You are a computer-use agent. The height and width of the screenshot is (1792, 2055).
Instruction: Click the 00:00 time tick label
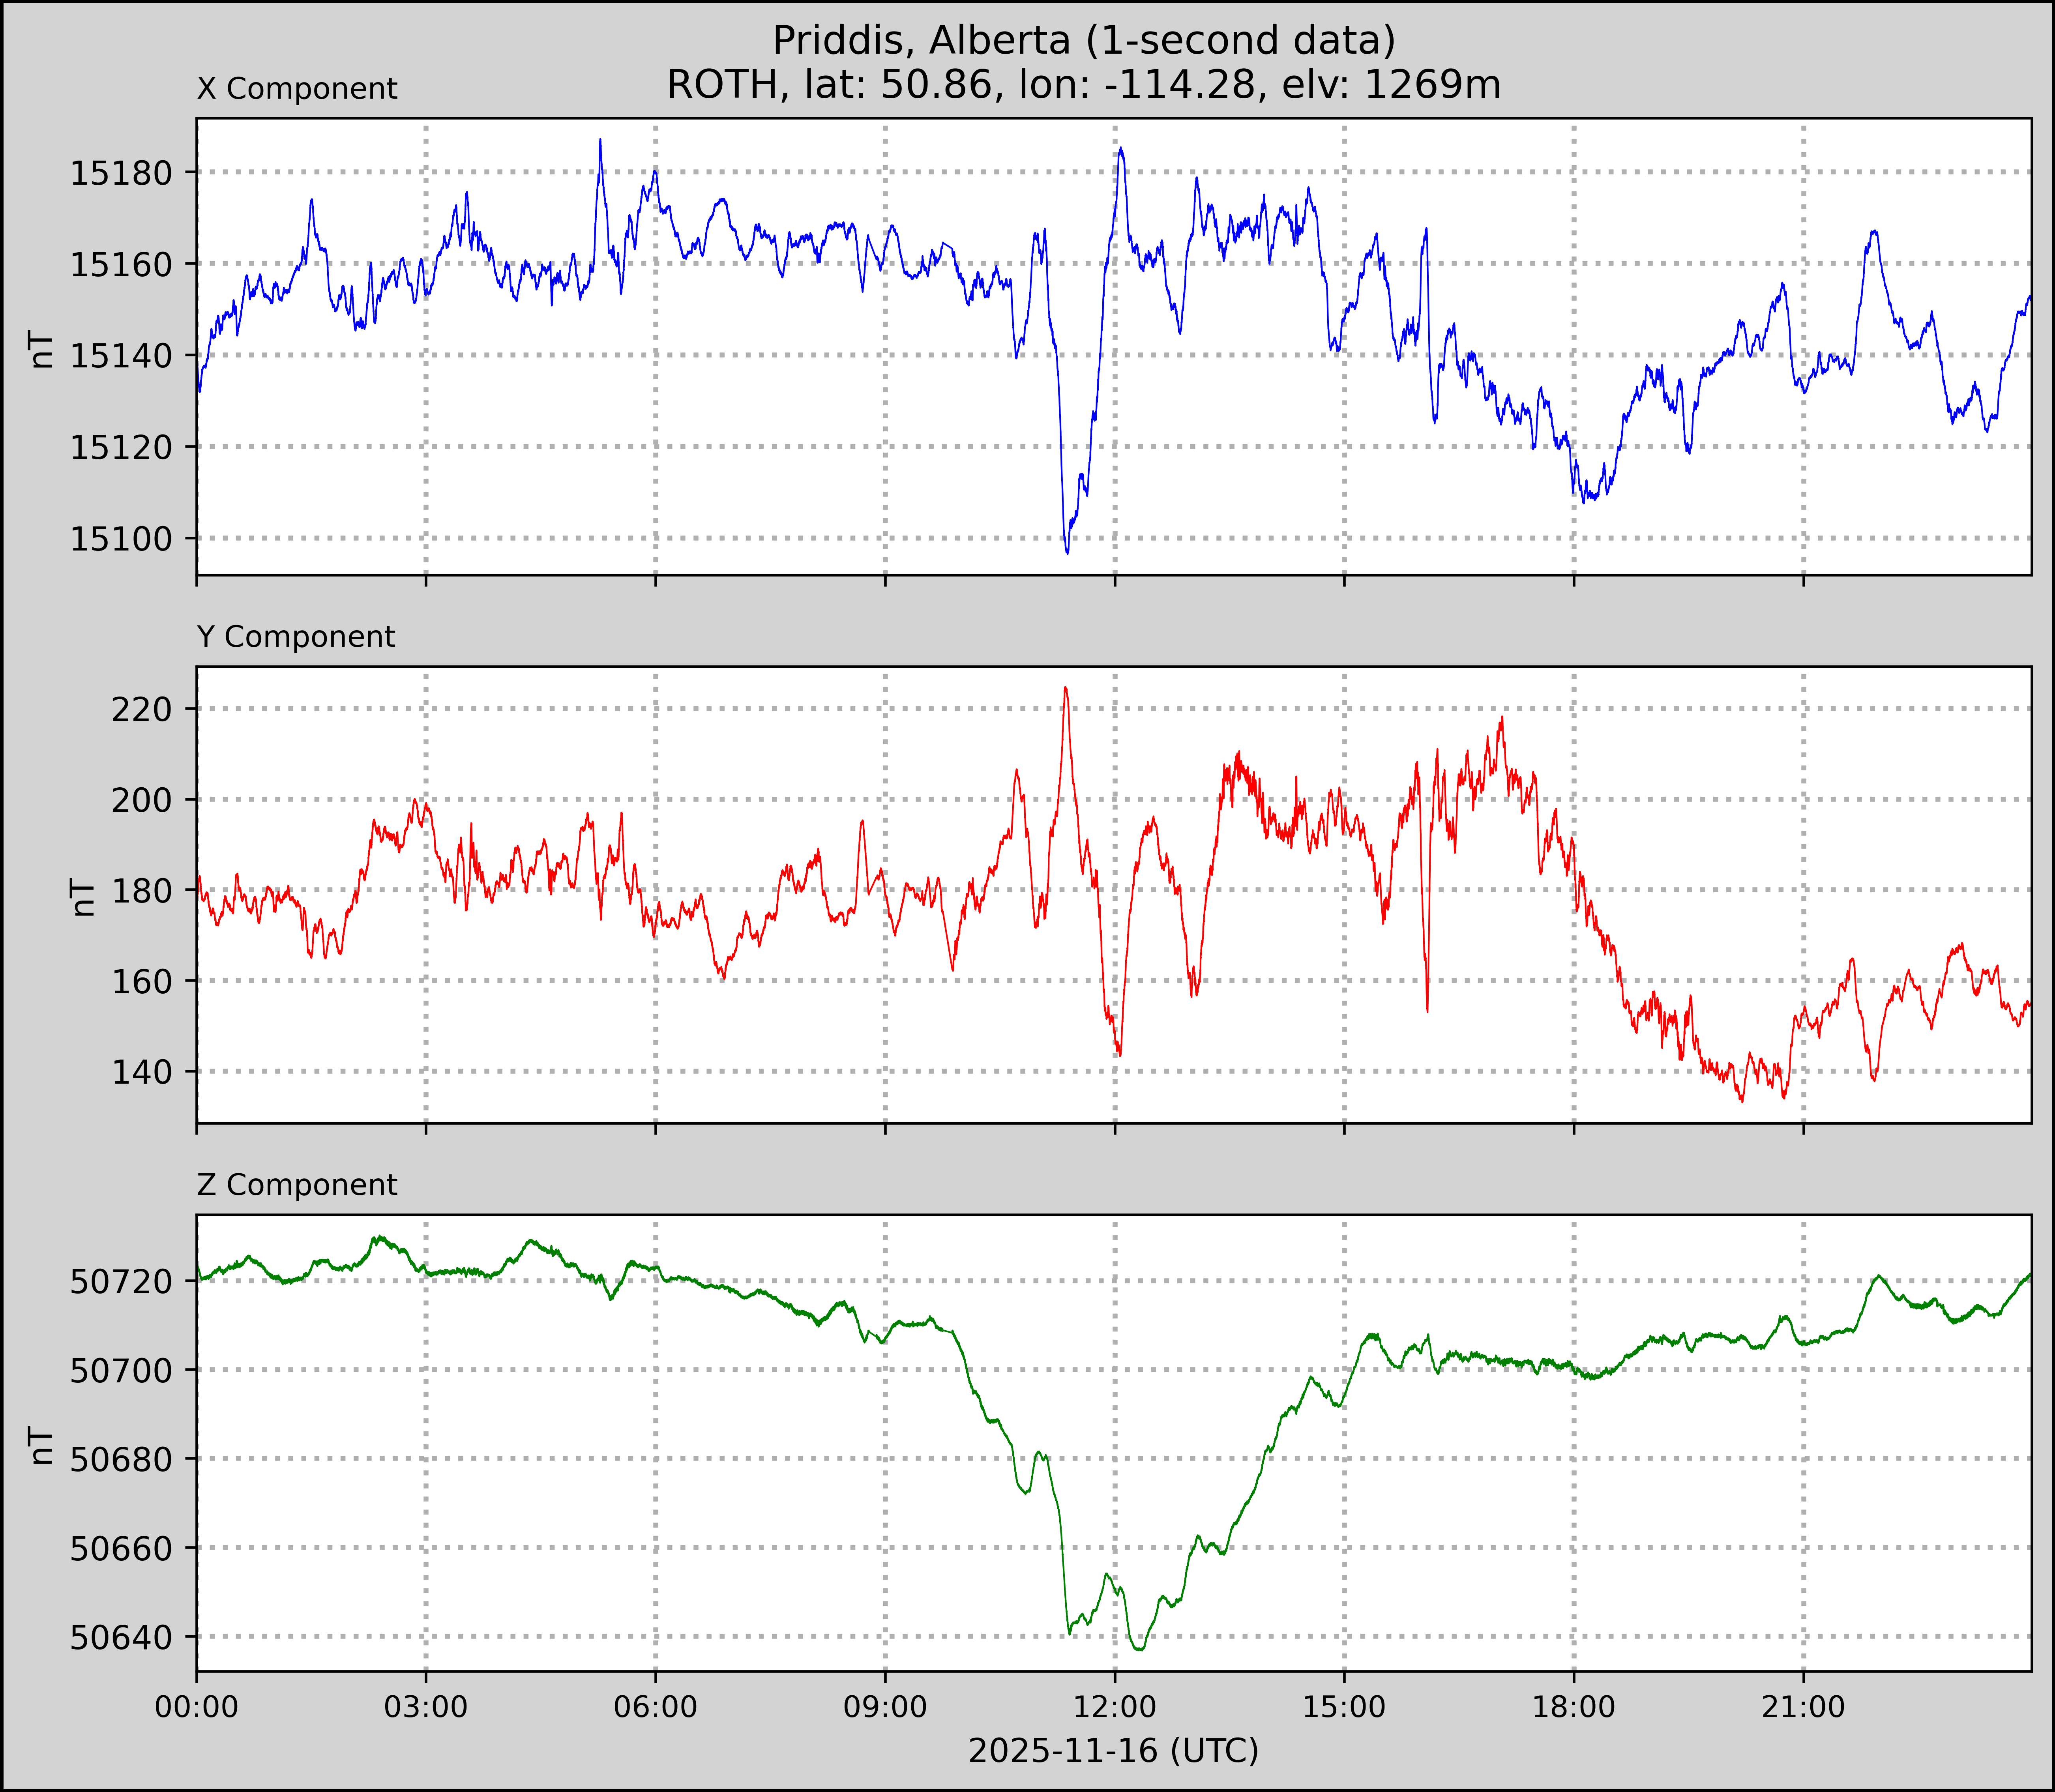pyautogui.click(x=197, y=1706)
